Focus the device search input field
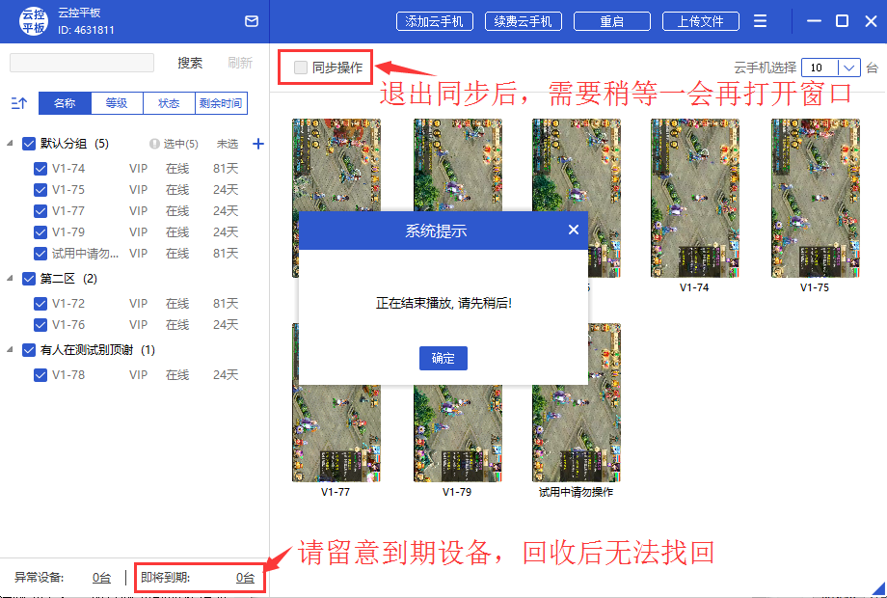 [x=82, y=63]
